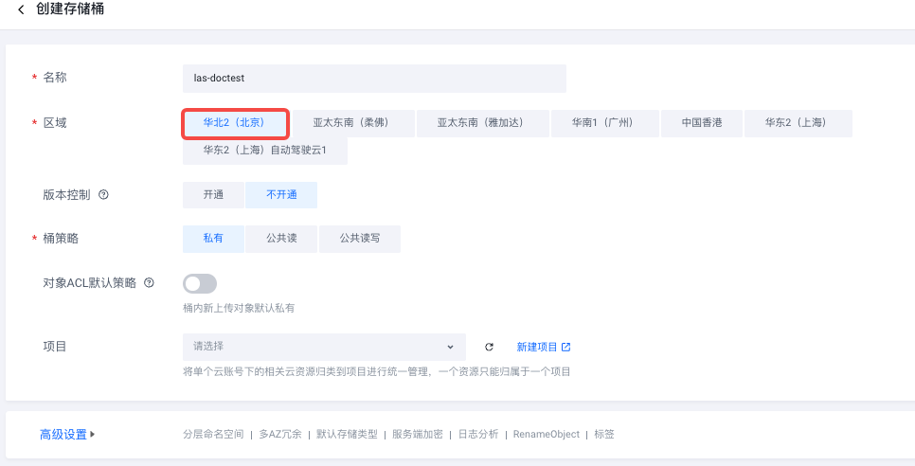Click RenameObject in advanced settings
The image size is (915, 466).
click(x=547, y=435)
